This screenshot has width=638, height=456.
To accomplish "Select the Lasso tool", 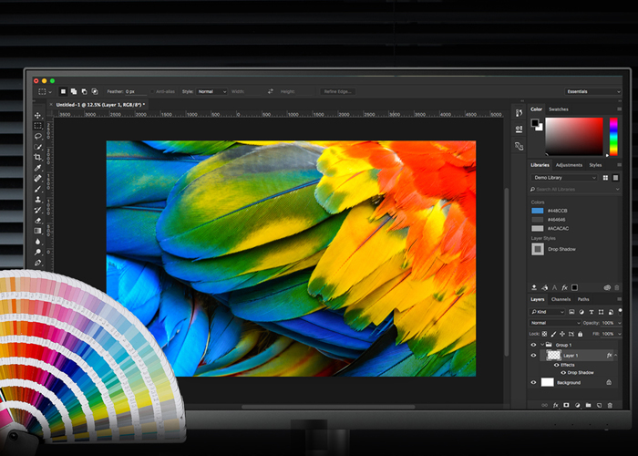I will point(38,137).
